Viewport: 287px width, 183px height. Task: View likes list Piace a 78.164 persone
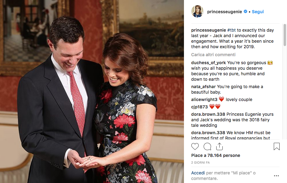tap(216, 155)
